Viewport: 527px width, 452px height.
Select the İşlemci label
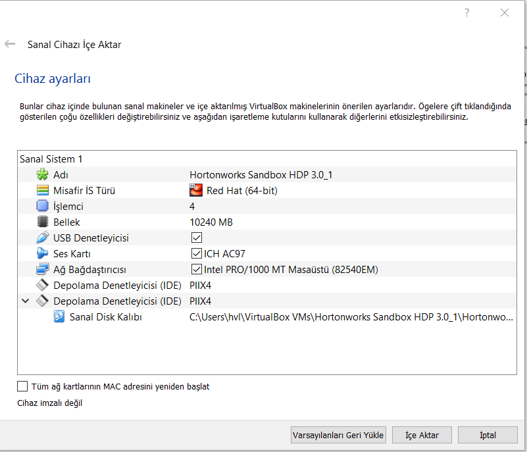68,207
